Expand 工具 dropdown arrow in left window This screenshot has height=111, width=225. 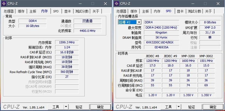click(66, 107)
